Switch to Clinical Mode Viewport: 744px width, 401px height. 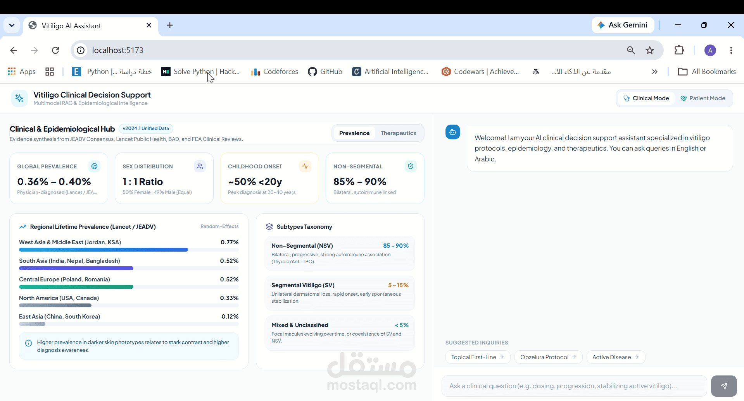646,98
